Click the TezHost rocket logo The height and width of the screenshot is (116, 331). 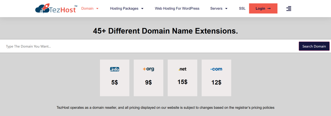[x=56, y=8]
